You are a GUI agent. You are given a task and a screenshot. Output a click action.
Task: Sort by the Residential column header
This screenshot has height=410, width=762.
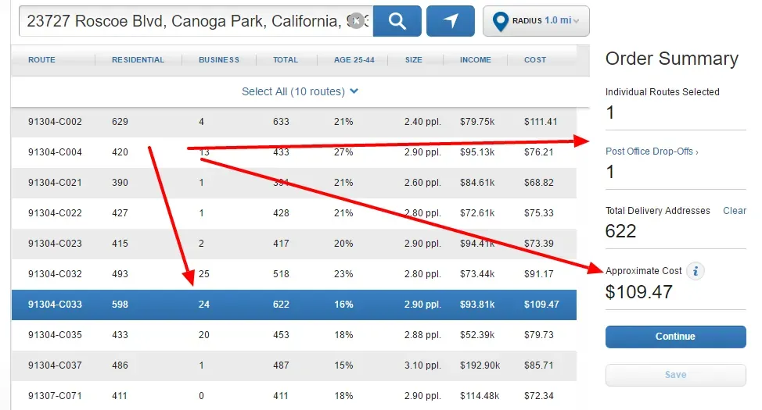[x=138, y=60]
